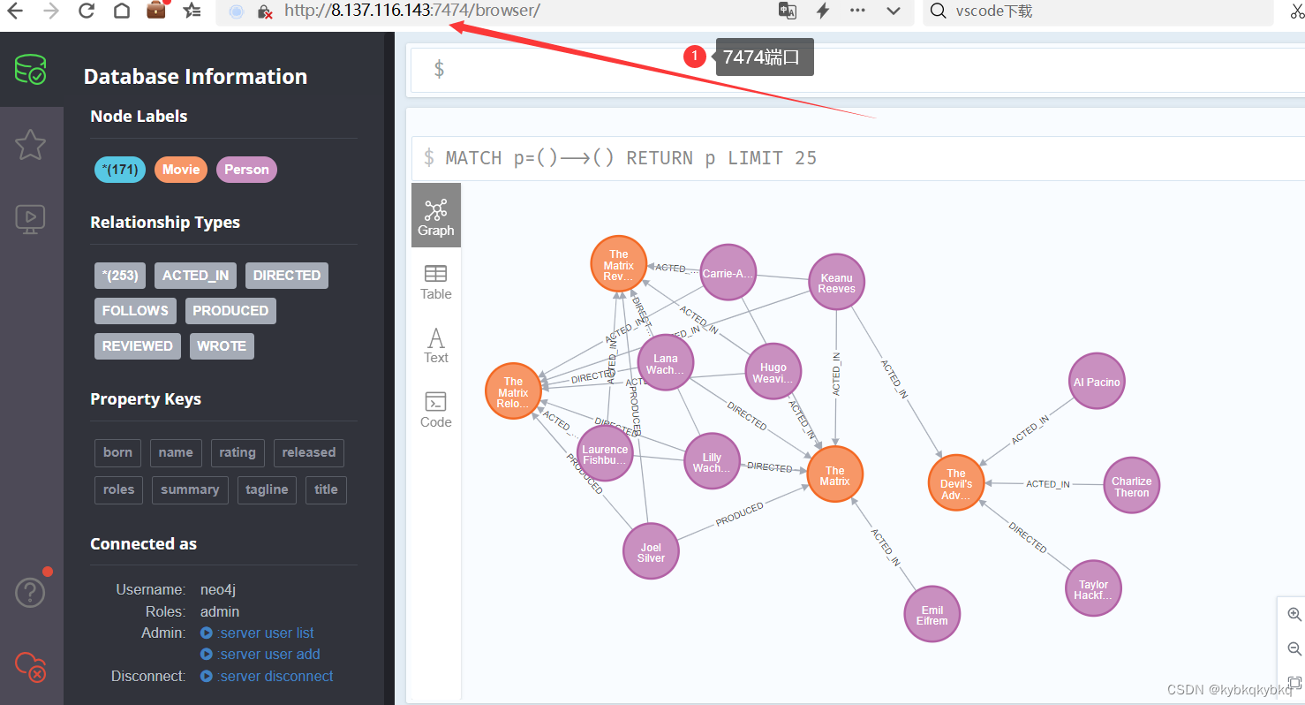Switch to the Code result view
The height and width of the screenshot is (705, 1305).
point(435,408)
